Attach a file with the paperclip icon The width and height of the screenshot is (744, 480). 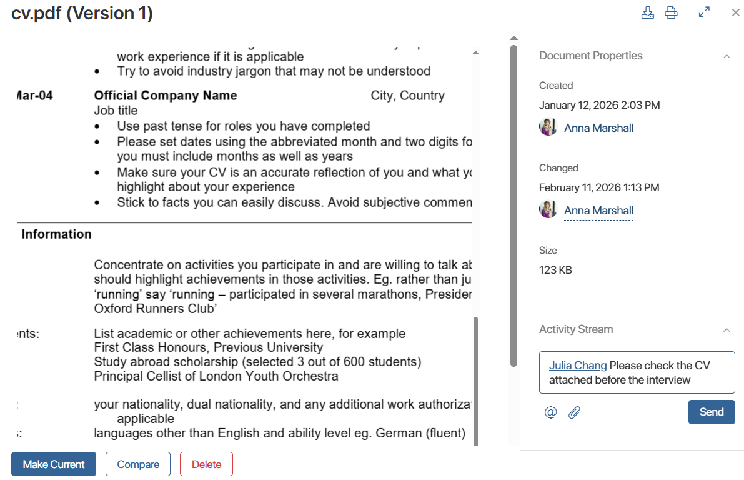point(574,412)
